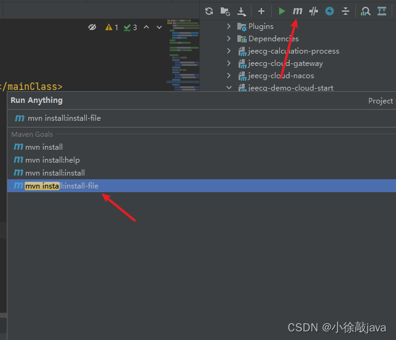Run Maven build with green play icon
The height and width of the screenshot is (340, 396).
282,11
